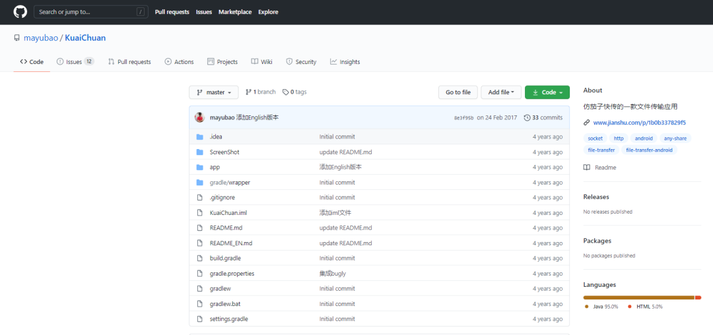
Task: Click the KuaiChuan.iml file icon
Action: (199, 213)
